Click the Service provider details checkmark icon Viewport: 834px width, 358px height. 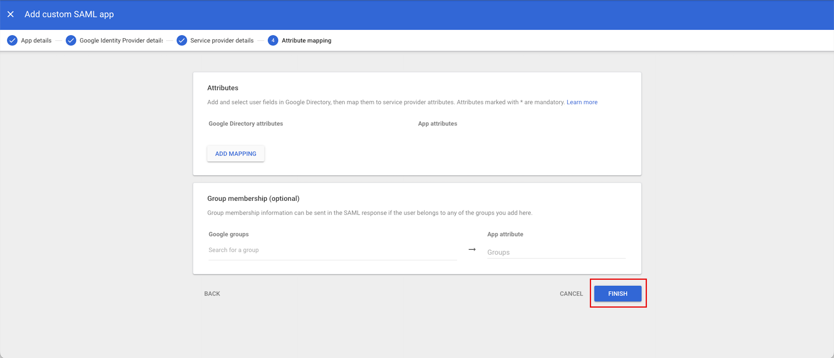(182, 40)
